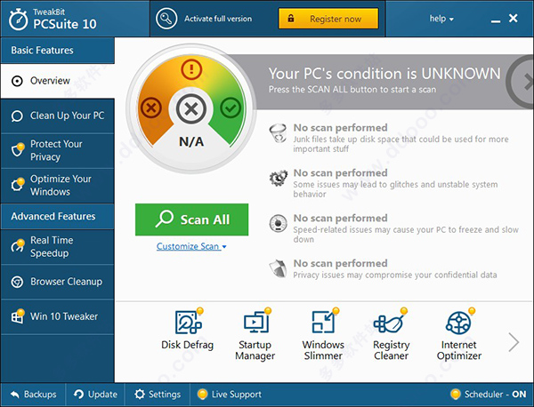
Task: Click the Optimize Your Windows icon
Action: pos(18,184)
